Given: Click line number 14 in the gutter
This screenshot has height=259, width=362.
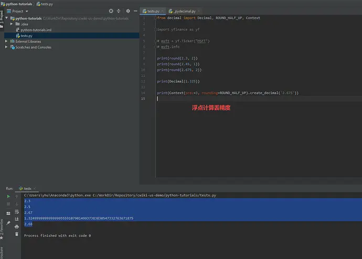Looking at the screenshot, I should click(143, 93).
